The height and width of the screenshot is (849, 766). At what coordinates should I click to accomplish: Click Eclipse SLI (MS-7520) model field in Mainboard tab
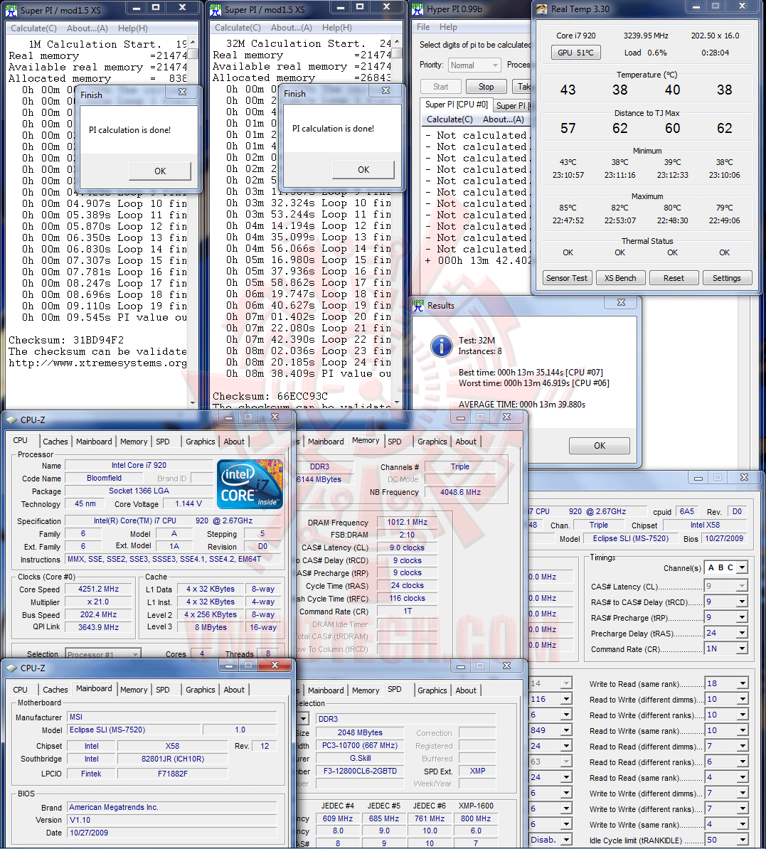click(x=134, y=730)
